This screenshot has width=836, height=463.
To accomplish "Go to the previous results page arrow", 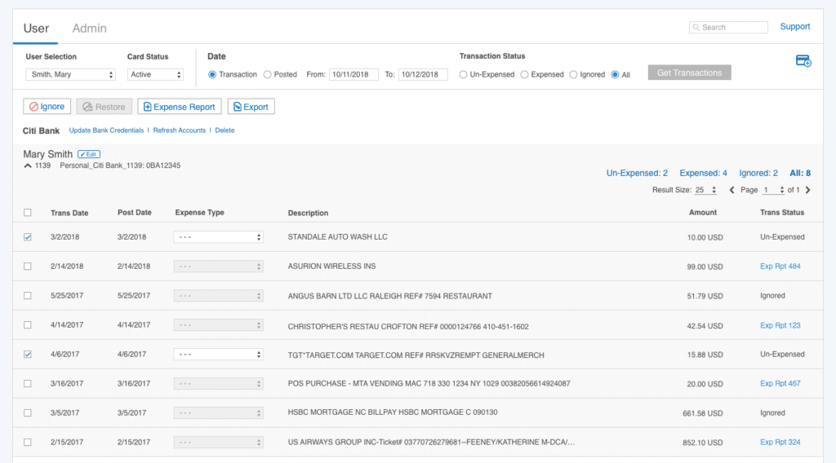I will coord(731,190).
